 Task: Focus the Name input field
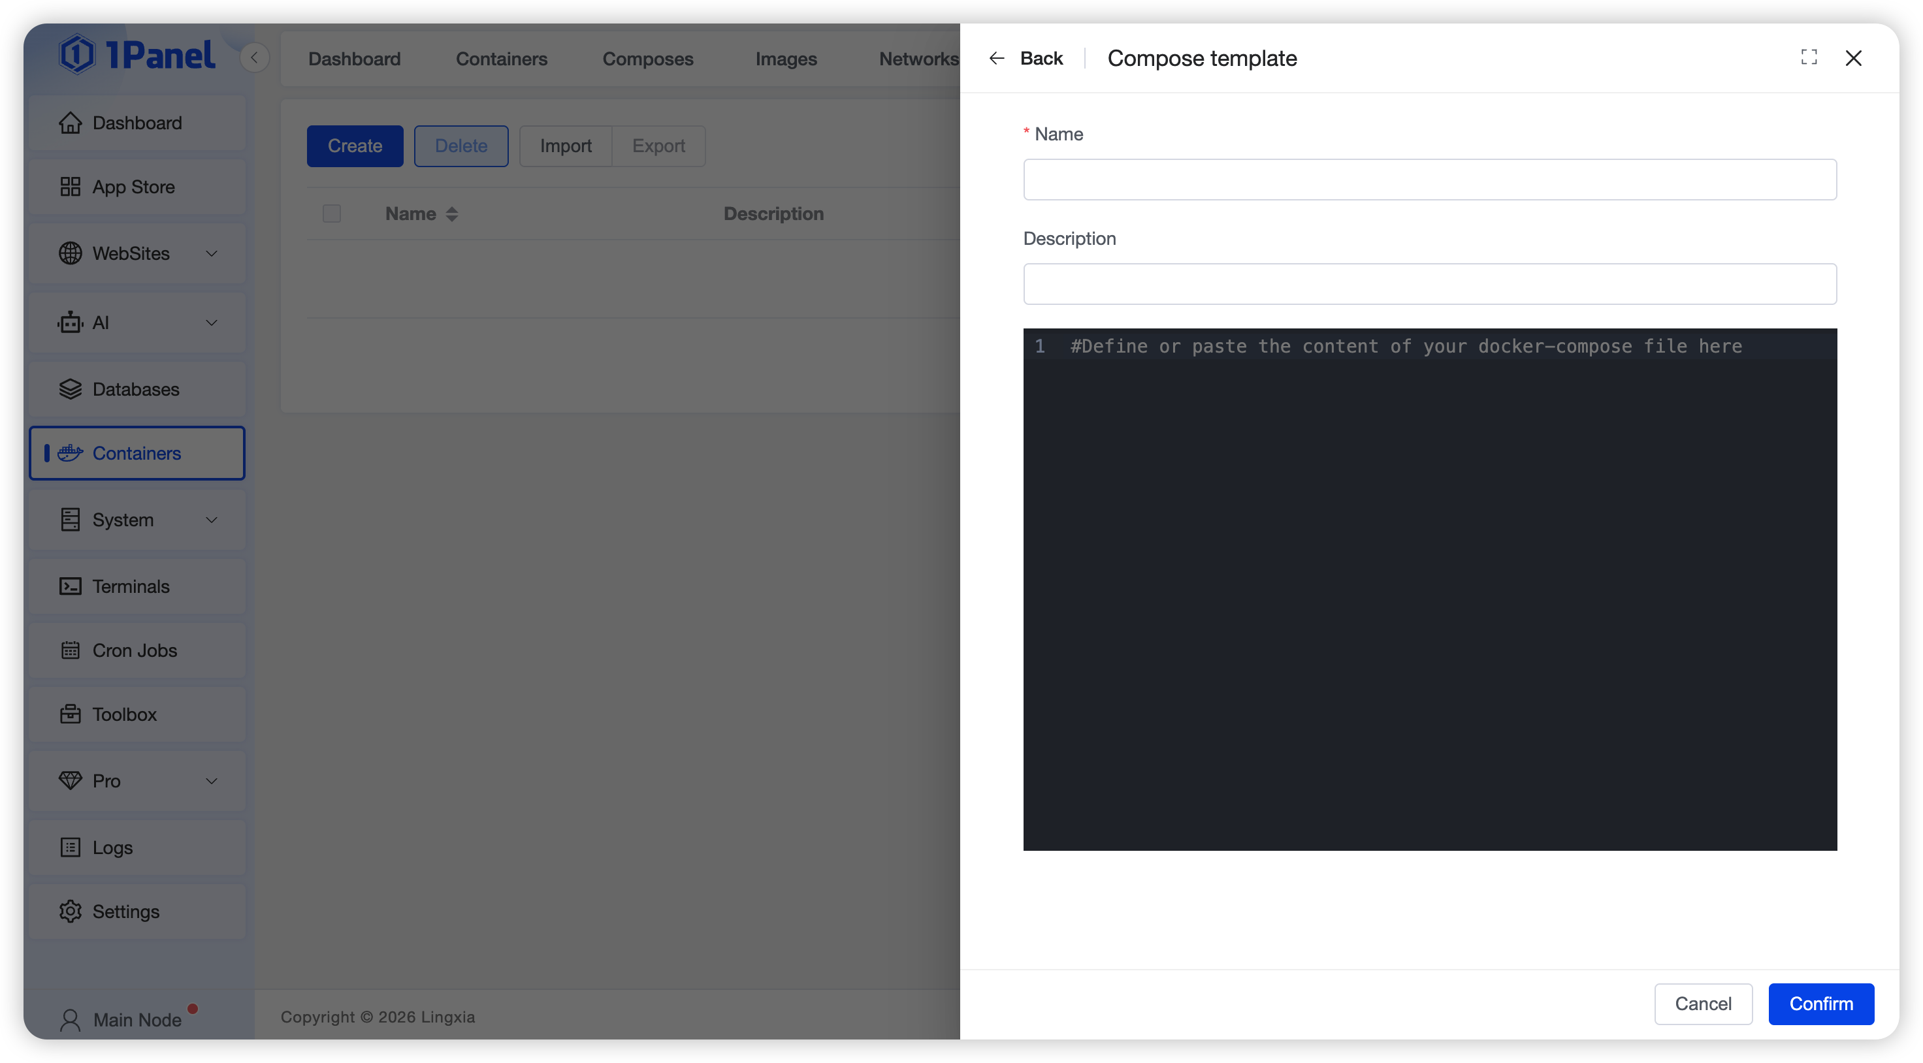click(x=1429, y=179)
